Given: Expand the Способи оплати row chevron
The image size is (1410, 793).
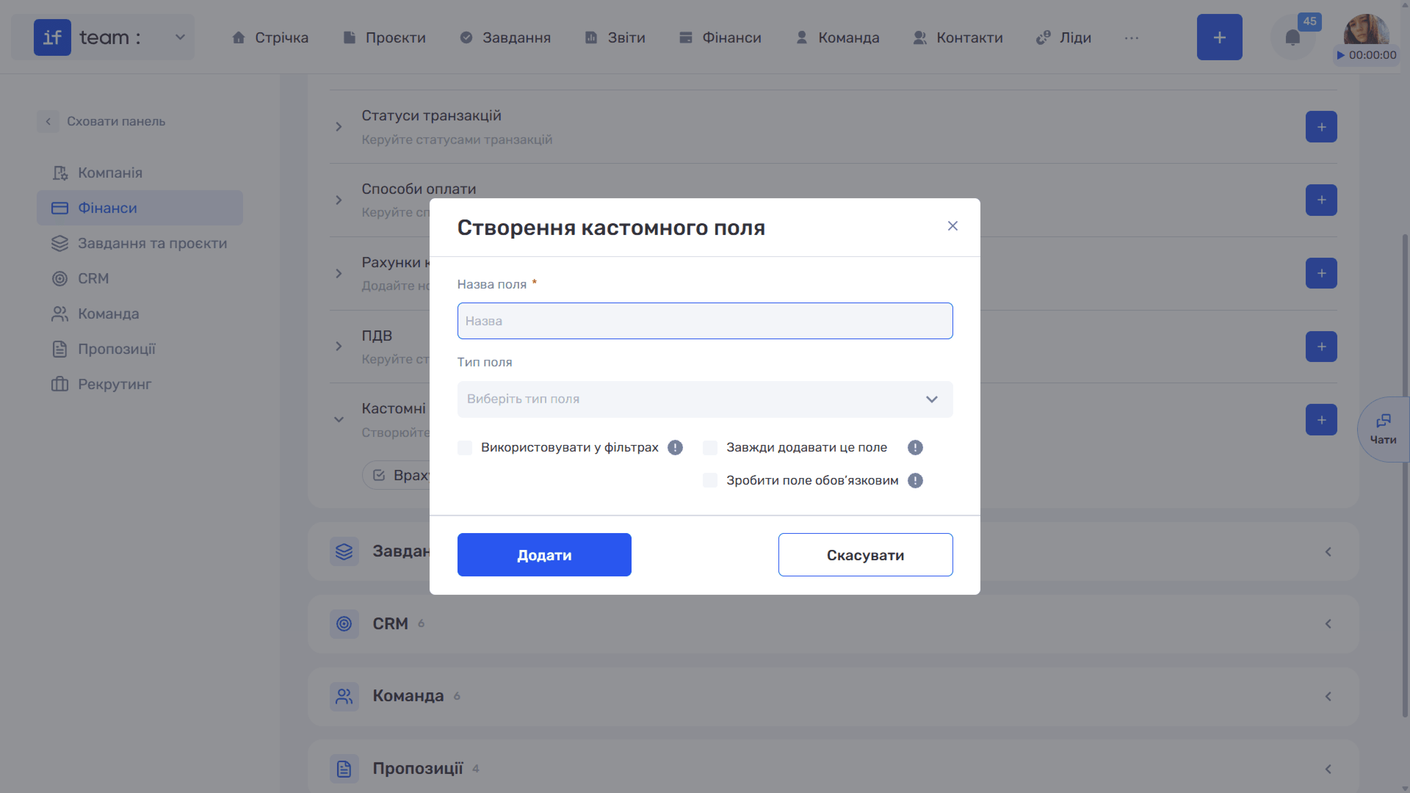Looking at the screenshot, I should pos(339,200).
